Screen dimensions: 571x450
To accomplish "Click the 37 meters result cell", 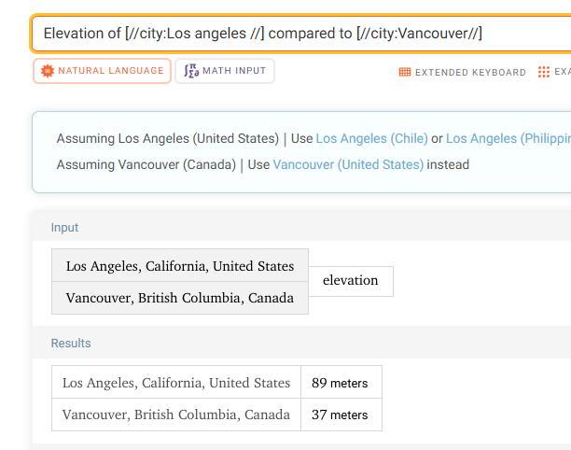I will tap(341, 415).
